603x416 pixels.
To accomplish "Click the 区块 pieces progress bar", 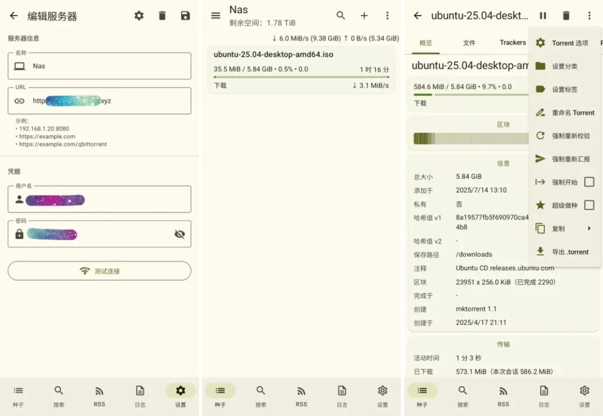I will [x=471, y=138].
